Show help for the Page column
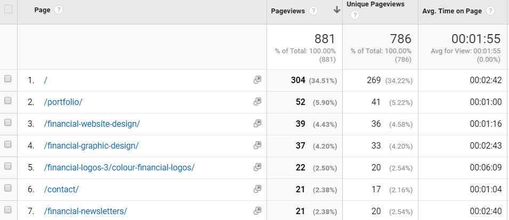 pyautogui.click(x=59, y=10)
